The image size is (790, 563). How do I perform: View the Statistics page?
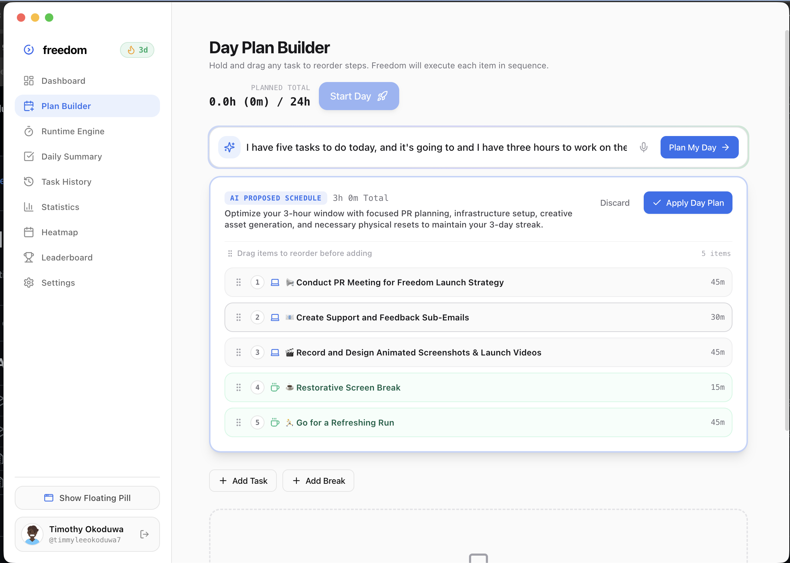click(87, 207)
